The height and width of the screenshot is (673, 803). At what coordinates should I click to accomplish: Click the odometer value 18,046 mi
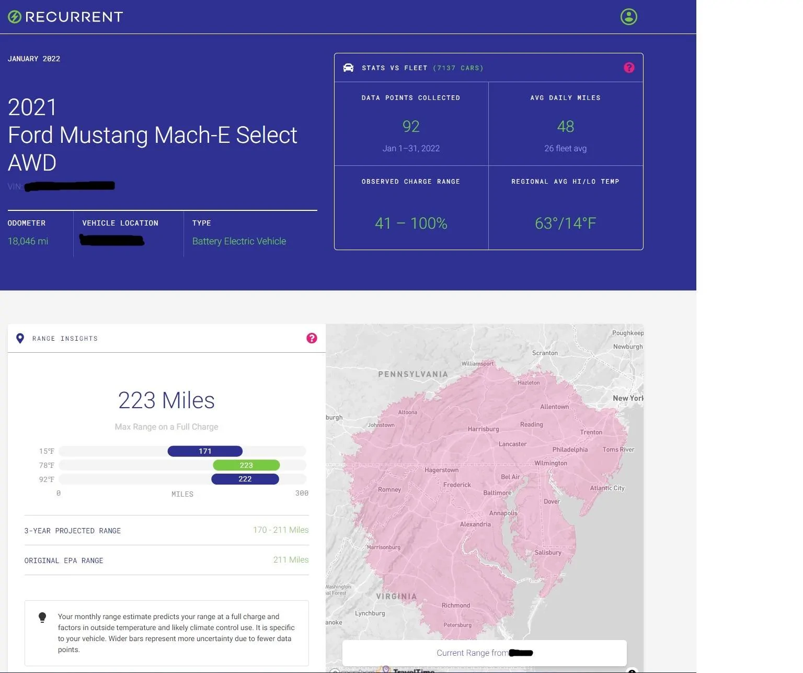tap(28, 241)
